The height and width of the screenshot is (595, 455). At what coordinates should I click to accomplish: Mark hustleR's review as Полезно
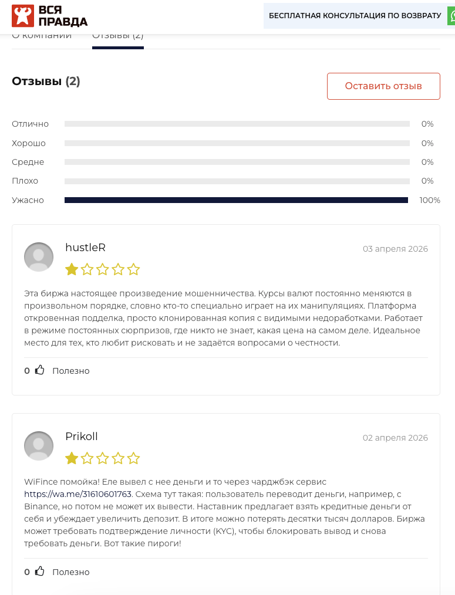(70, 371)
